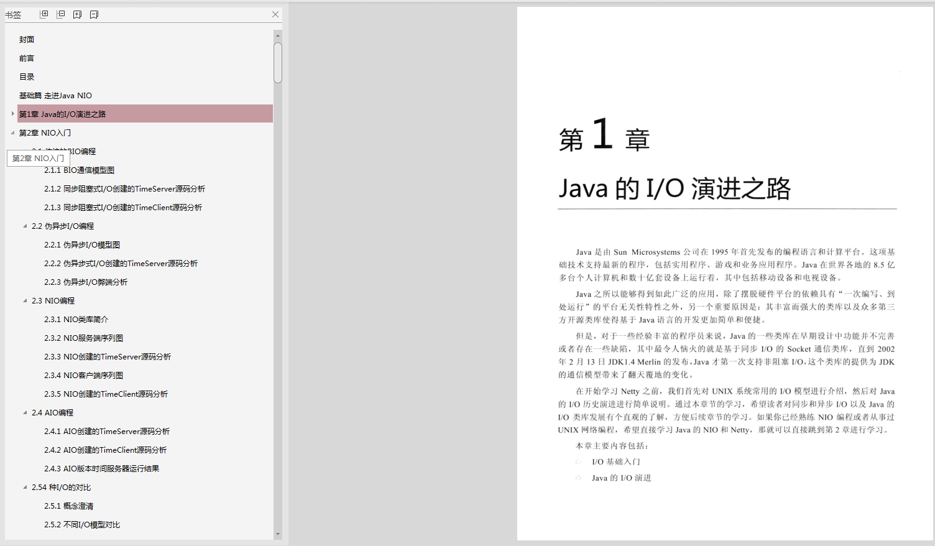Go to 2.3.5 NIO创建的TimeClient源码分析
The width and height of the screenshot is (935, 546).
coord(106,394)
